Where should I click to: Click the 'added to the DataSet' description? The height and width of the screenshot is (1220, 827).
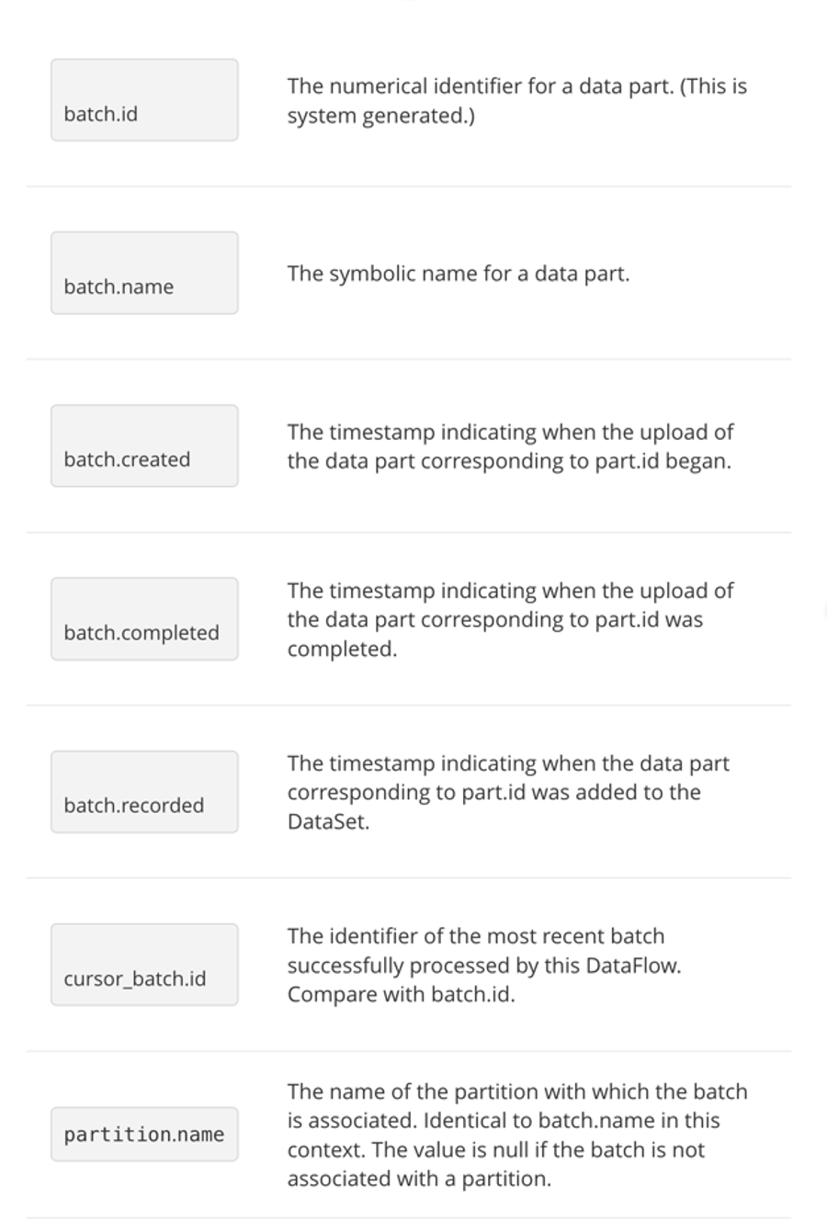(x=508, y=793)
